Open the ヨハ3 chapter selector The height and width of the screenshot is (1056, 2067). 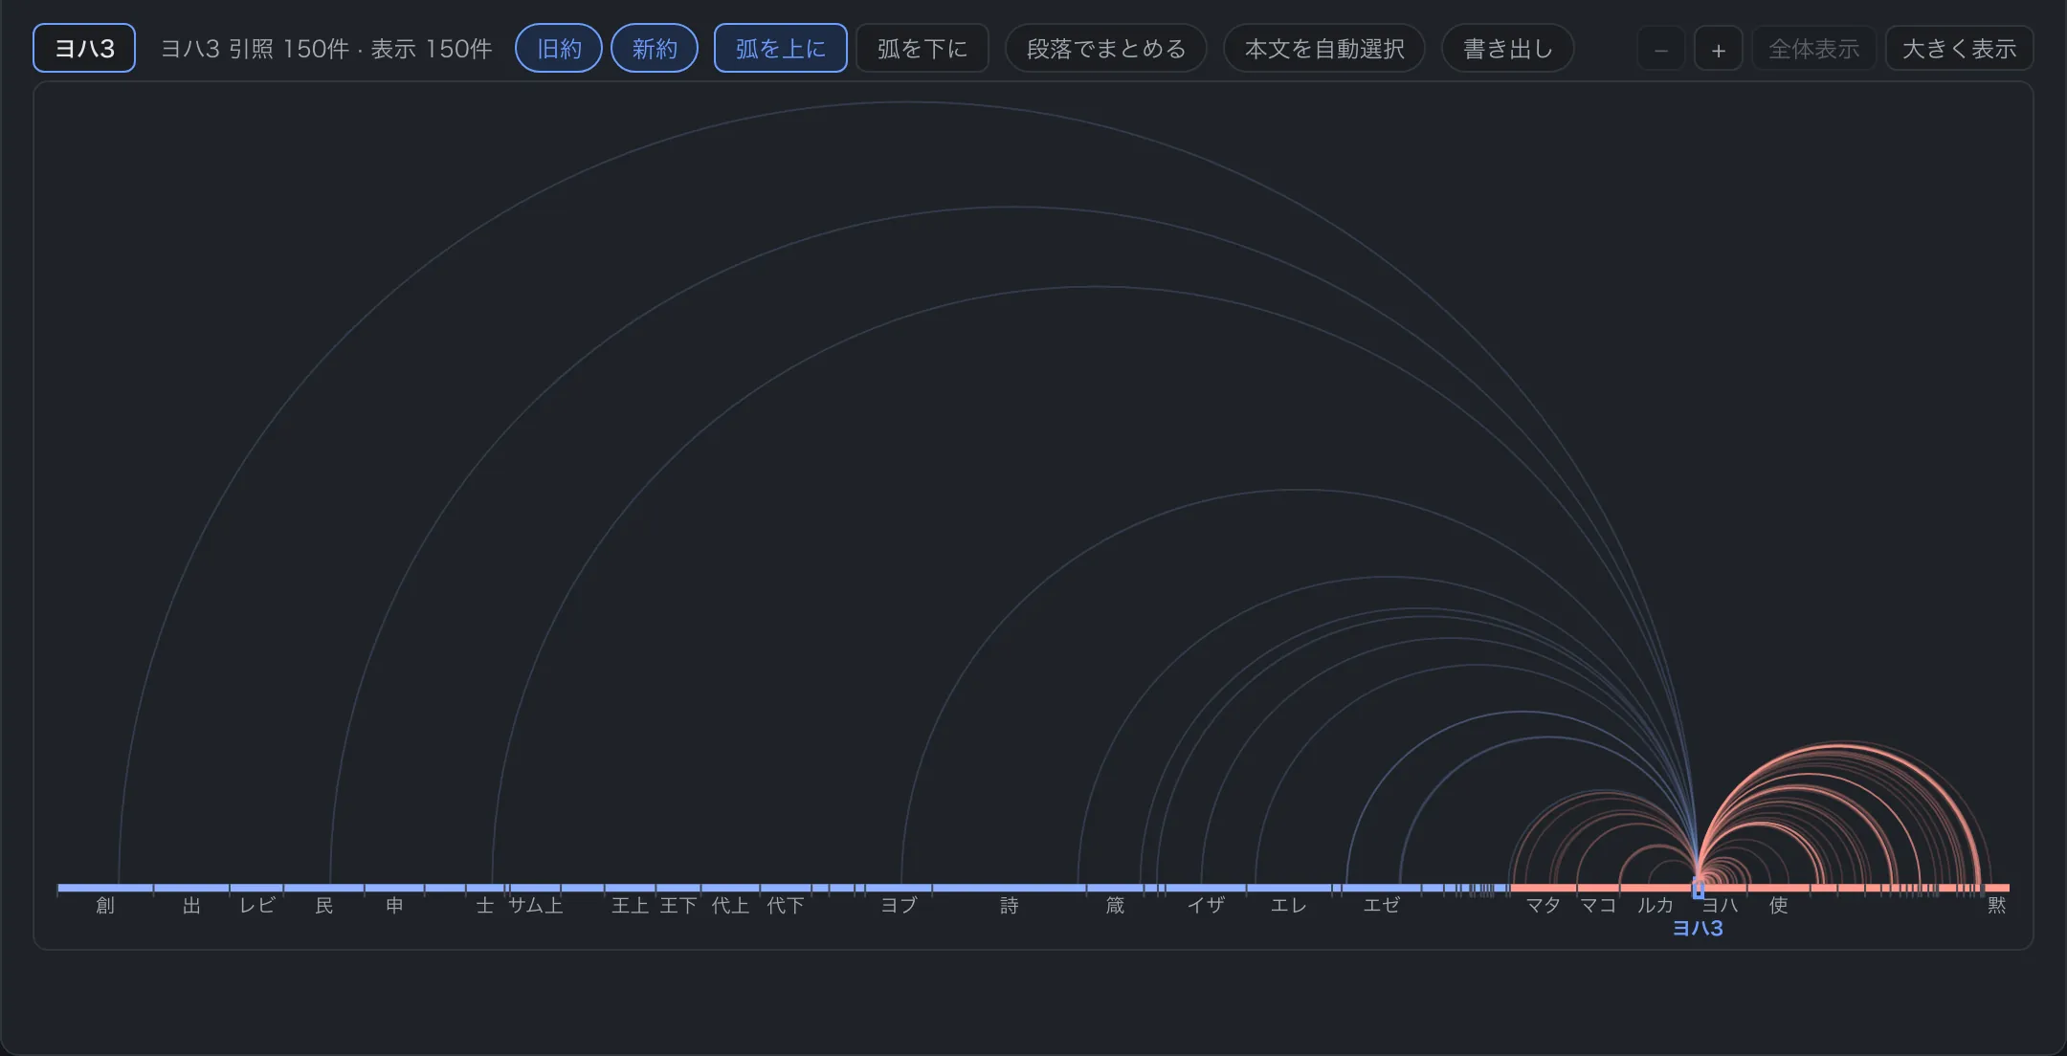click(84, 49)
